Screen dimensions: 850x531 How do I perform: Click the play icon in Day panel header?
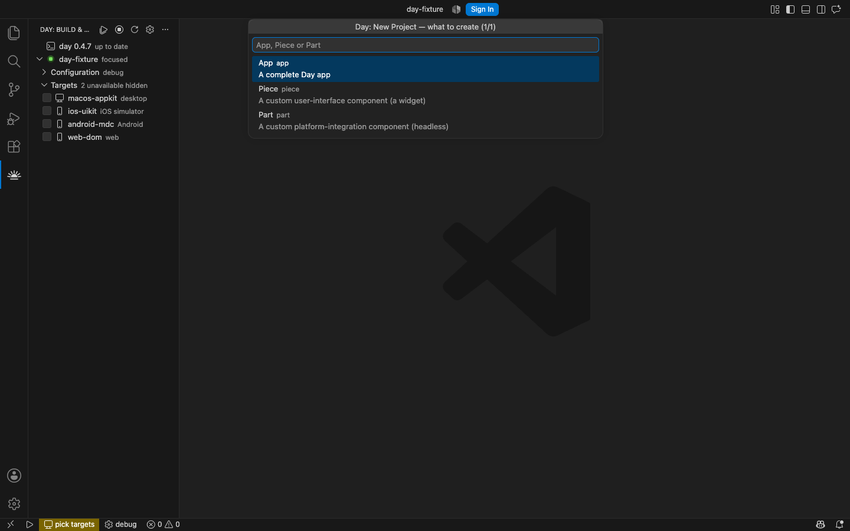coord(103,29)
